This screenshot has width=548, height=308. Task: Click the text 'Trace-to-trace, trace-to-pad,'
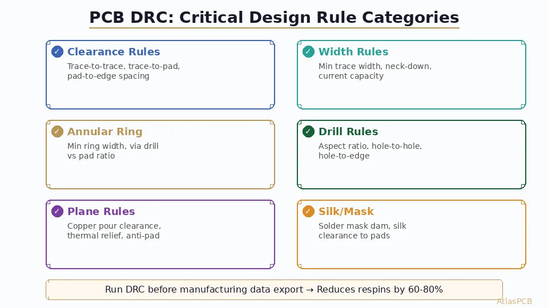(x=123, y=66)
